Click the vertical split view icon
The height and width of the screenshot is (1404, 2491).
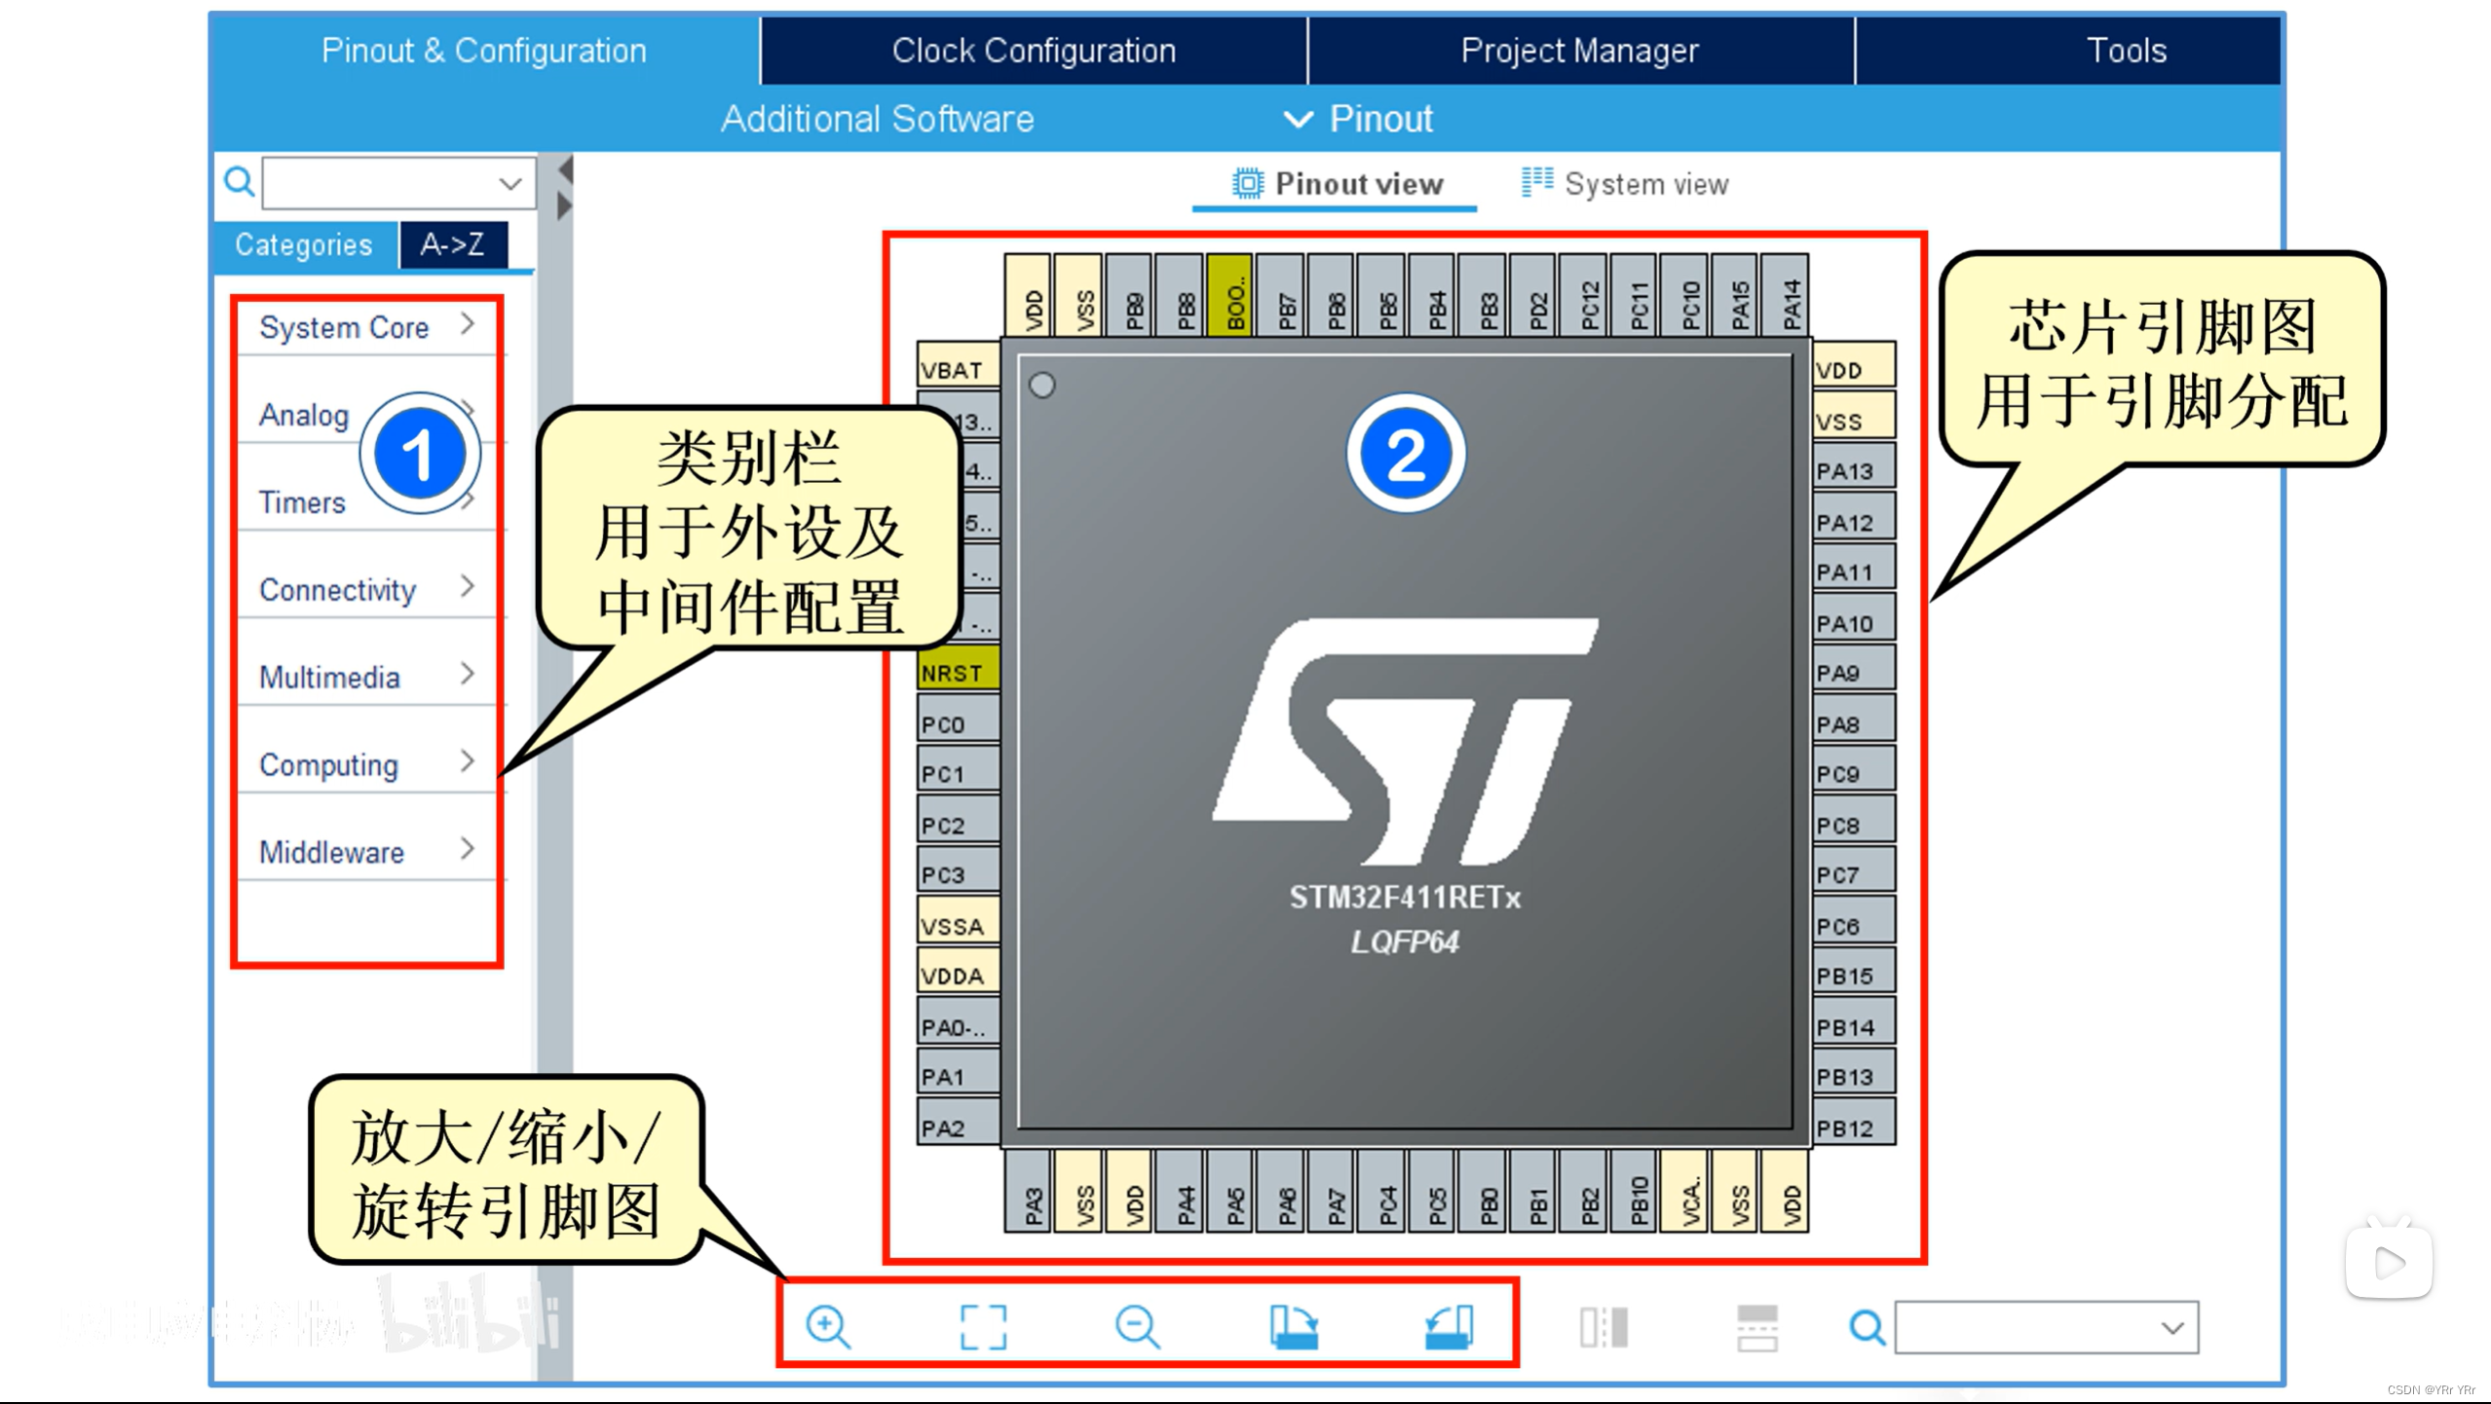(1604, 1326)
